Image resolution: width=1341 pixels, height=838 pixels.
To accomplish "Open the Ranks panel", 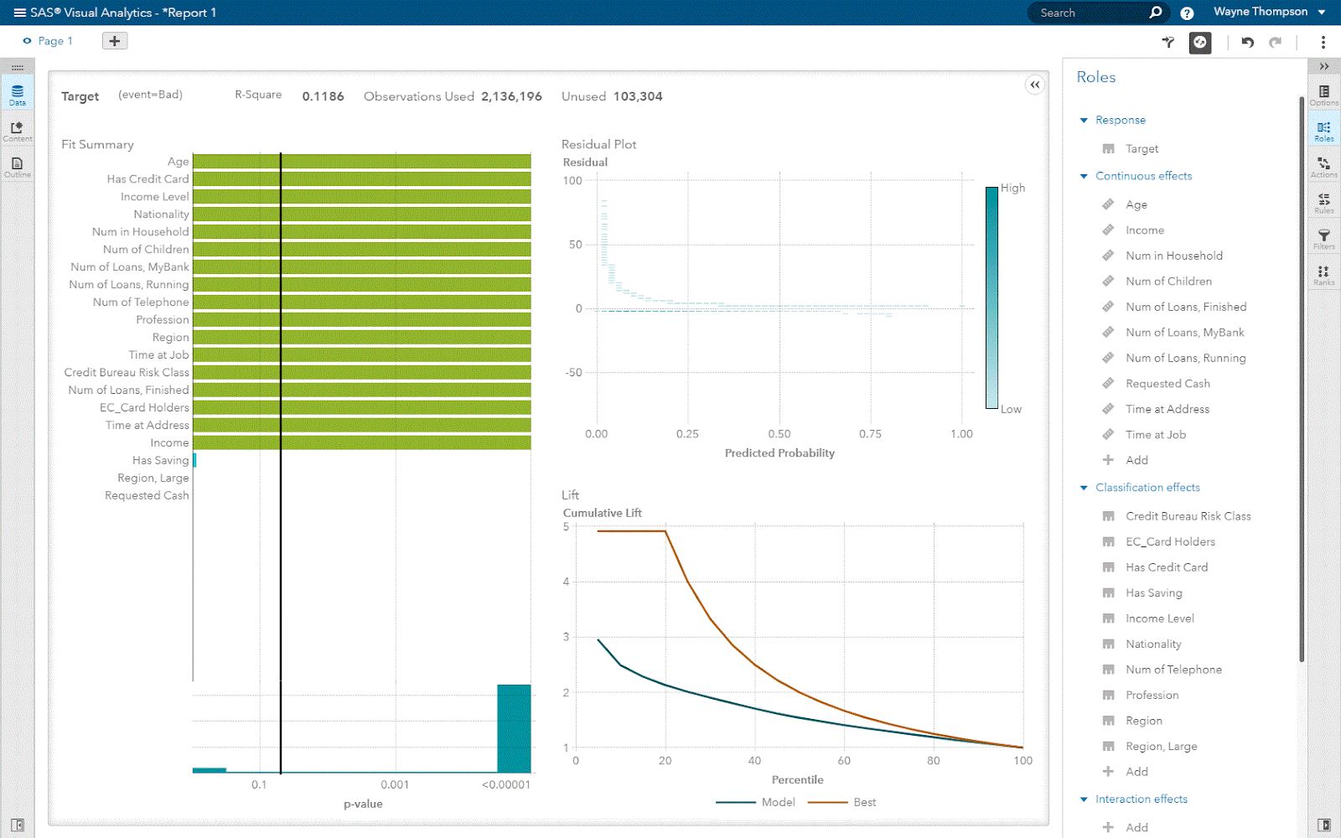I will tap(1324, 273).
